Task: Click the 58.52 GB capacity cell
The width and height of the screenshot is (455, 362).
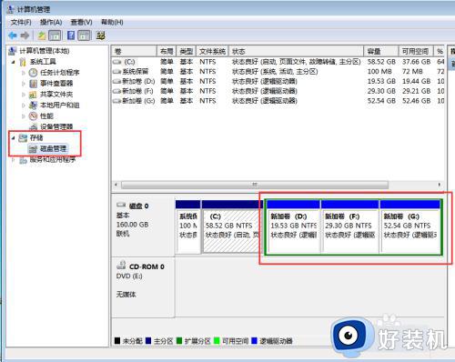Action: click(x=381, y=62)
